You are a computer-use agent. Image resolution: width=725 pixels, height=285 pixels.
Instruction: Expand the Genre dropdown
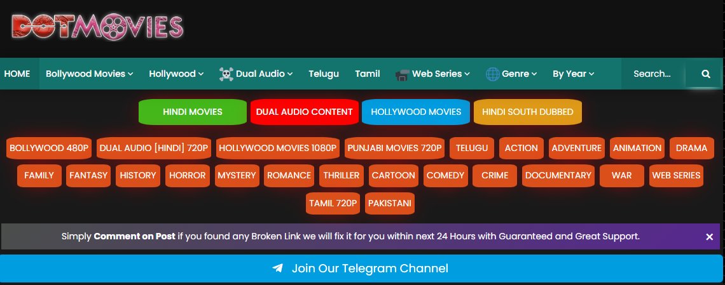click(x=511, y=74)
